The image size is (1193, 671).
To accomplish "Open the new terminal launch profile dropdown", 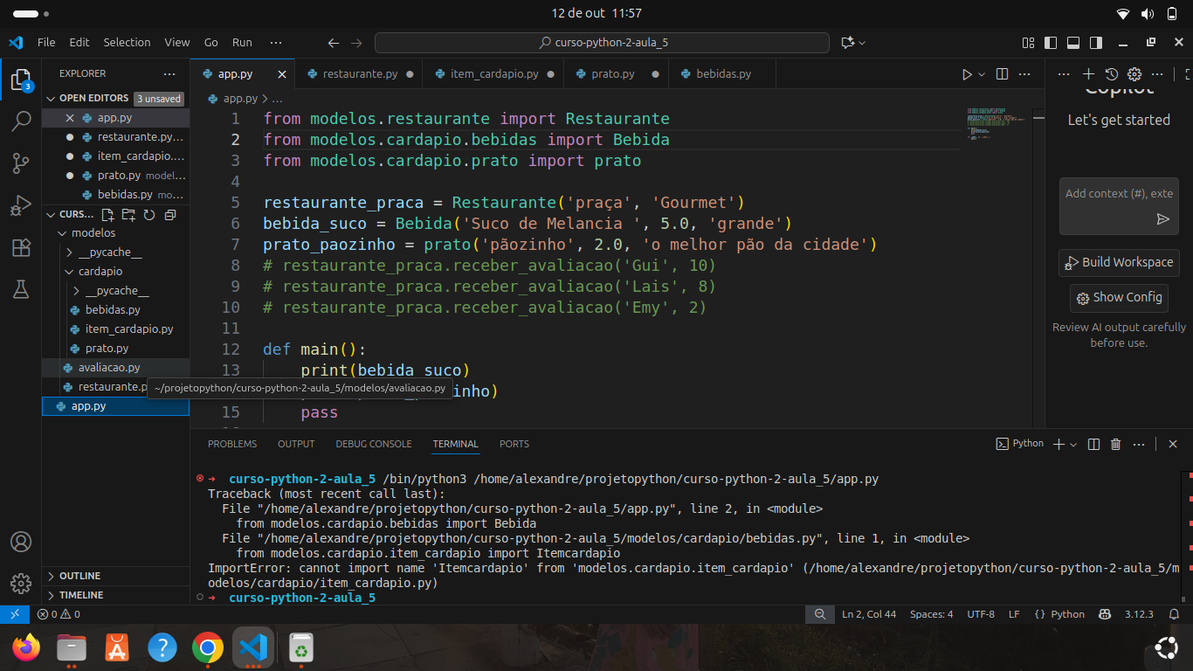I will pos(1073,444).
